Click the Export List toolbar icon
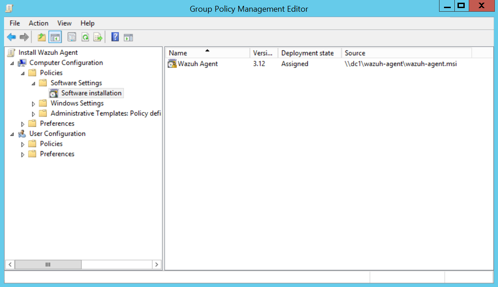 point(98,37)
